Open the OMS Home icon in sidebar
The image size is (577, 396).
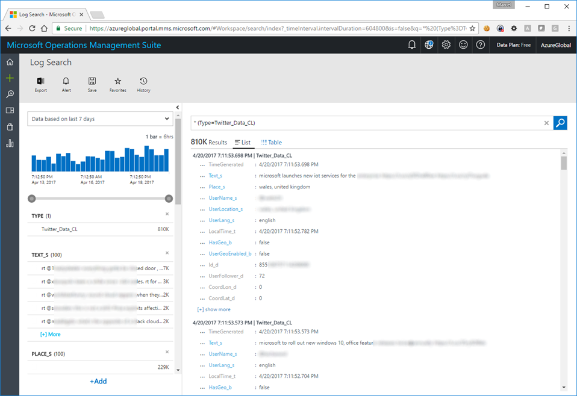click(10, 62)
